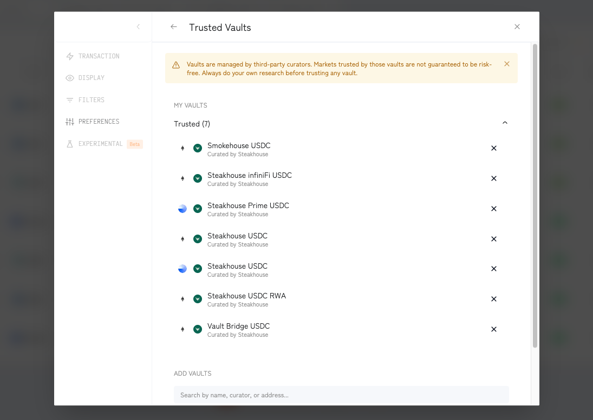593x420 pixels.
Task: Go back using the arrow beside Trusted Vaults
Action: tap(174, 27)
